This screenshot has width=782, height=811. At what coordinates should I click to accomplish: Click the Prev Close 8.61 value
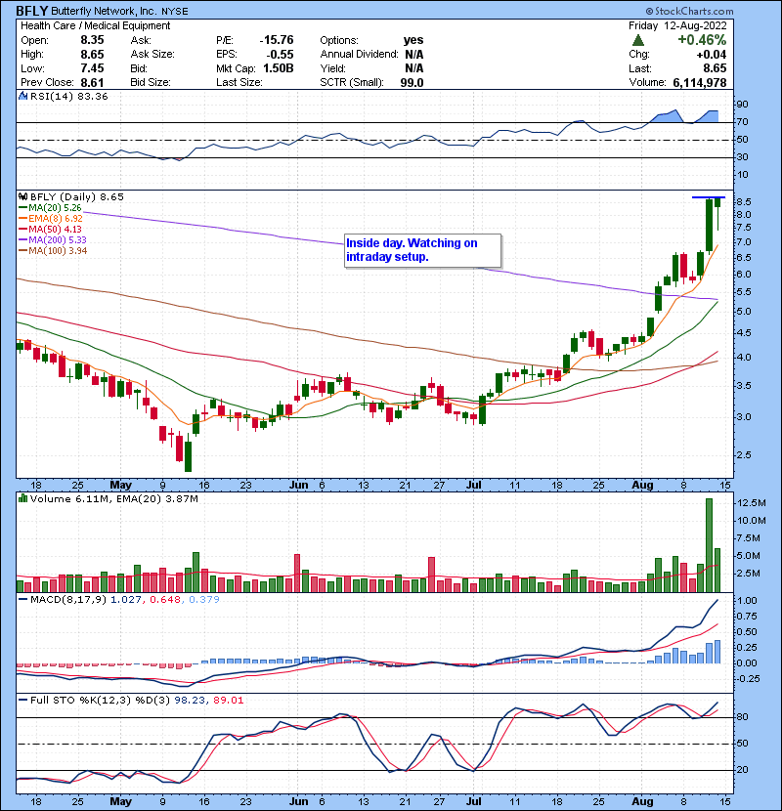coord(92,83)
